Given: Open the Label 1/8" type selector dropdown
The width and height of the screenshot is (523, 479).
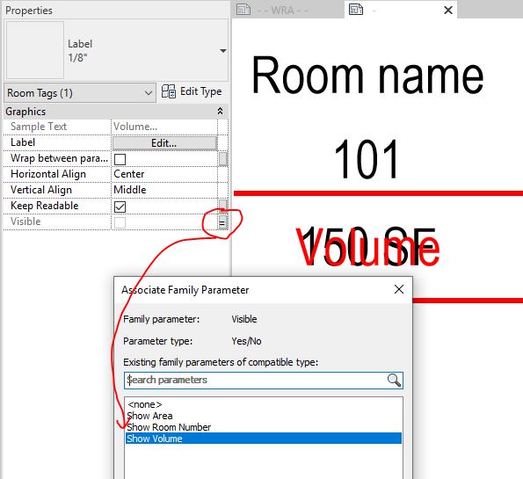Looking at the screenshot, I should (222, 51).
